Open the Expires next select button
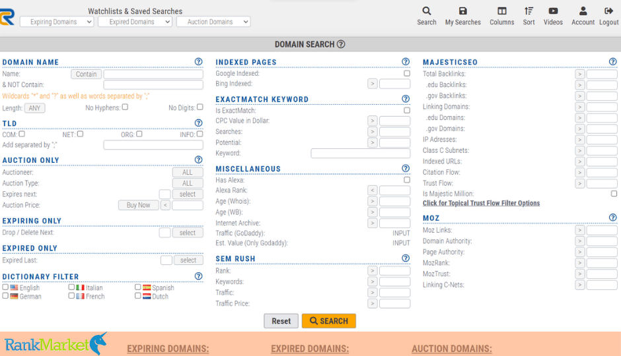 click(x=188, y=194)
